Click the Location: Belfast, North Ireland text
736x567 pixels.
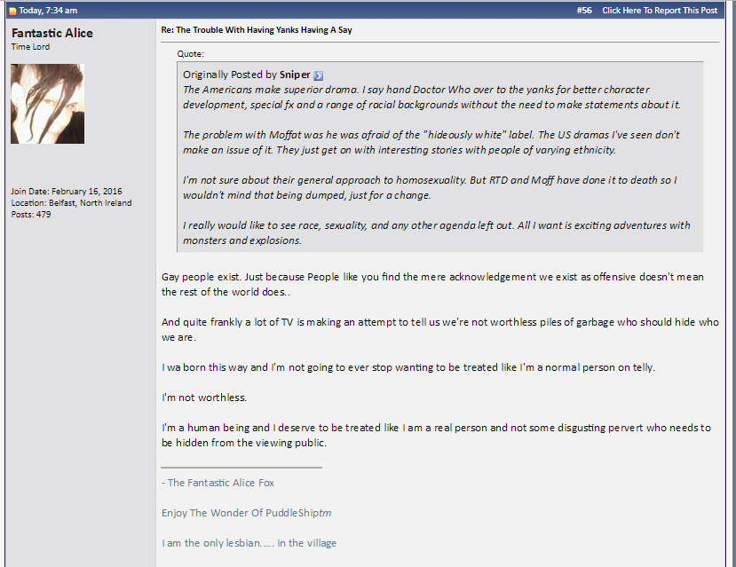(x=71, y=203)
